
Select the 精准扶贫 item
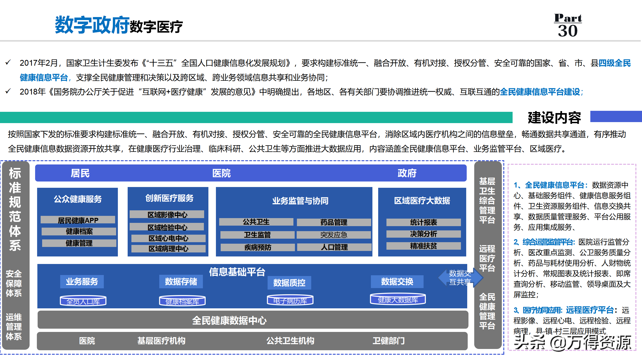424,246
